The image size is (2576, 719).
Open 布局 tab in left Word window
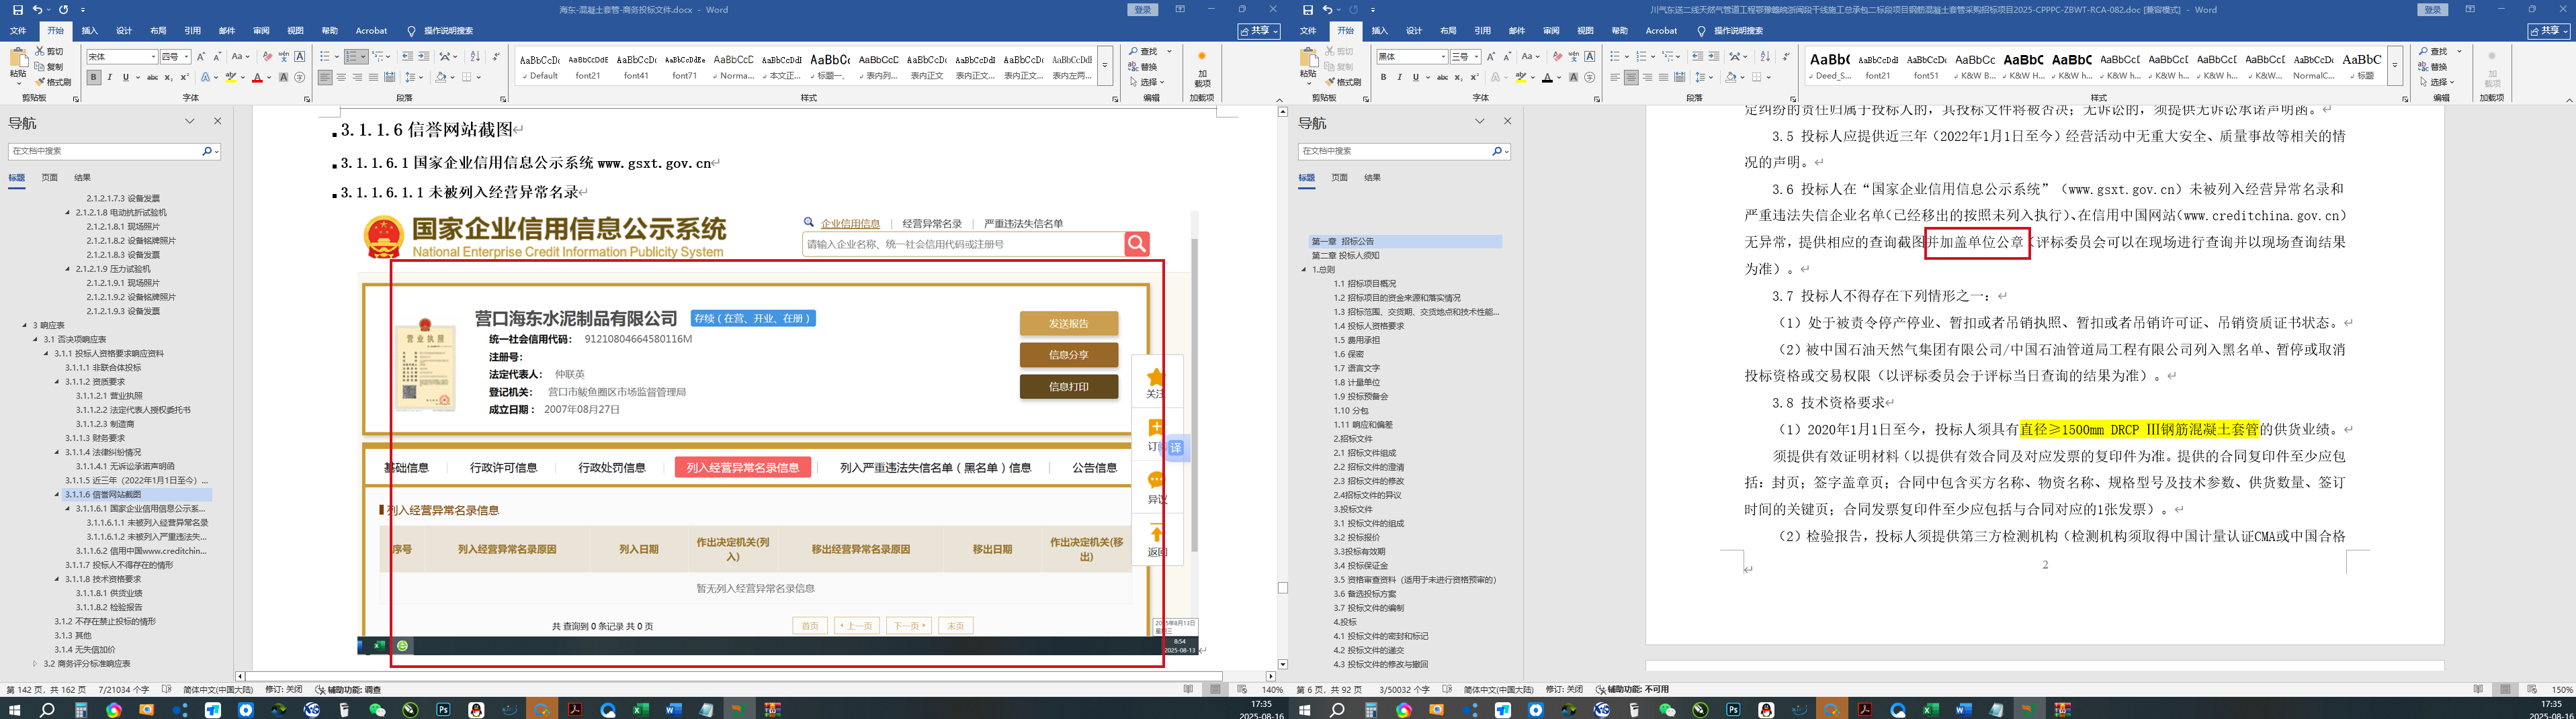point(158,31)
